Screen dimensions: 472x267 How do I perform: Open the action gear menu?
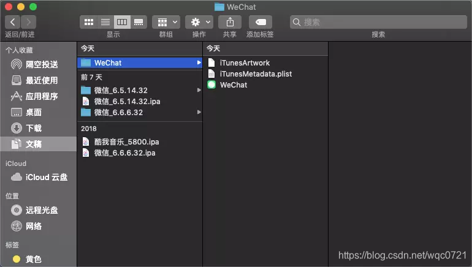click(199, 22)
